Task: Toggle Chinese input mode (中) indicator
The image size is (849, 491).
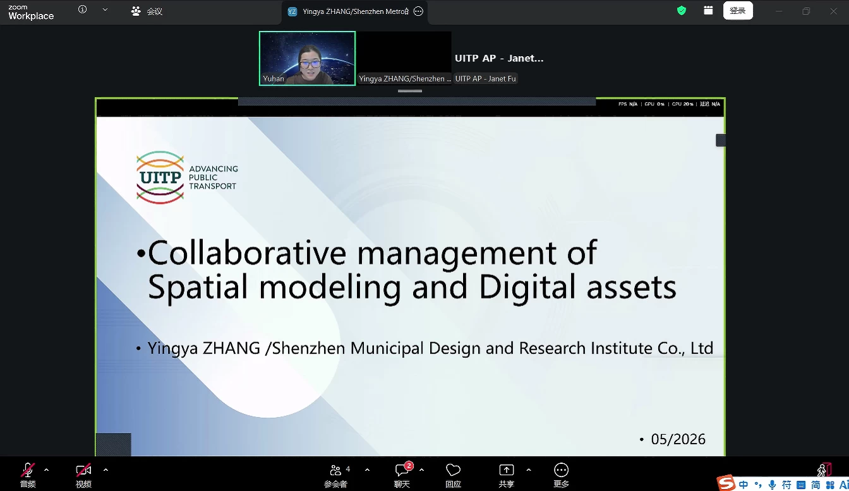Action: pyautogui.click(x=744, y=485)
